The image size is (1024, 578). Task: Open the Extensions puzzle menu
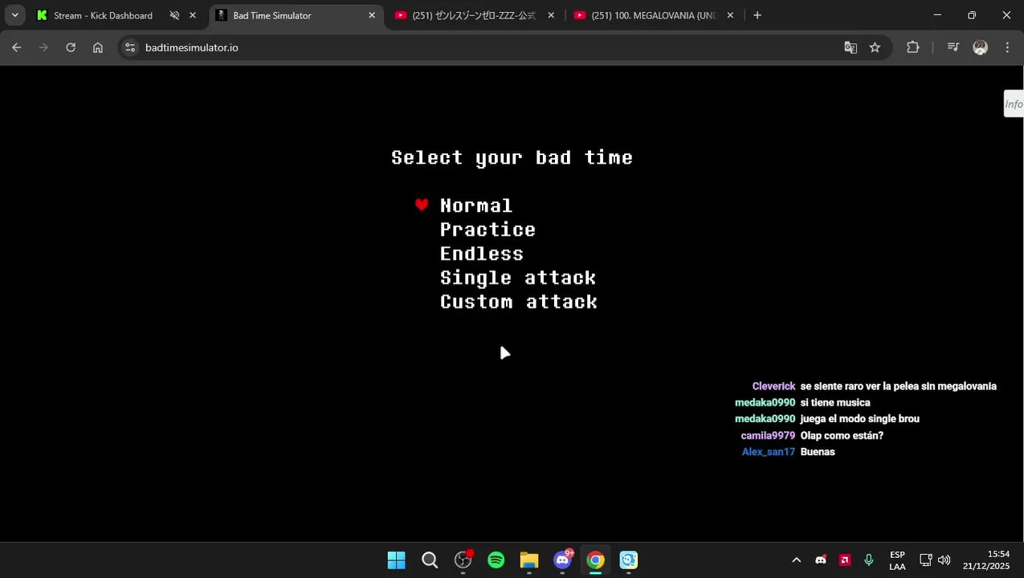pyautogui.click(x=913, y=47)
